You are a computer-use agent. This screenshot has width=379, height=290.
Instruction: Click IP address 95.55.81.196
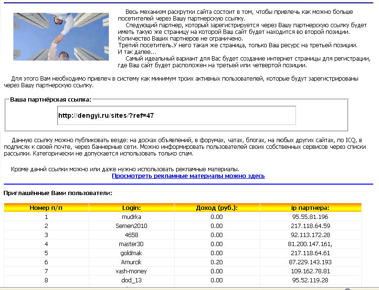pyautogui.click(x=310, y=217)
